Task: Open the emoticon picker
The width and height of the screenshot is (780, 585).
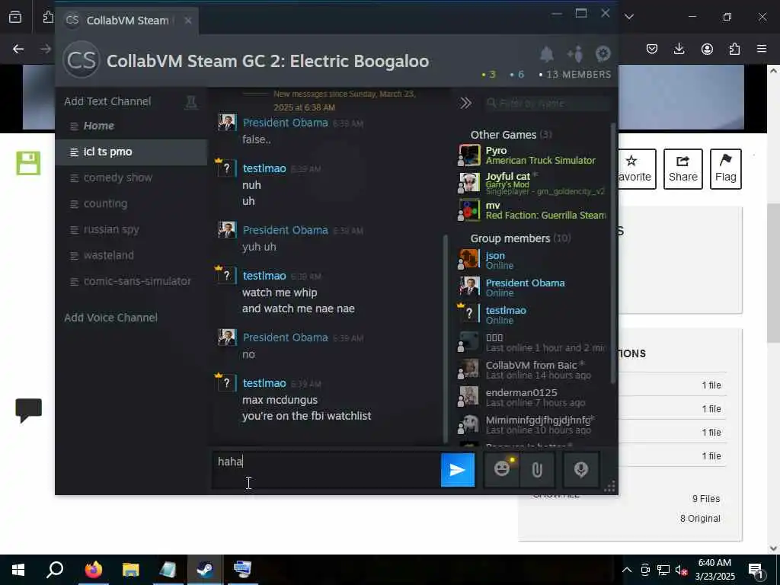Action: [501, 469]
